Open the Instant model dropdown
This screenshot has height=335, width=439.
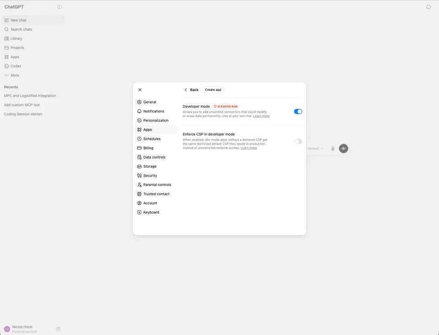tap(316, 149)
